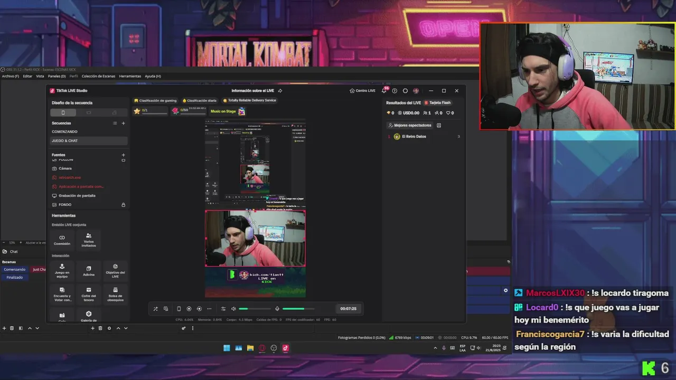
Task: Open File Explorer from the taskbar
Action: pyautogui.click(x=250, y=348)
